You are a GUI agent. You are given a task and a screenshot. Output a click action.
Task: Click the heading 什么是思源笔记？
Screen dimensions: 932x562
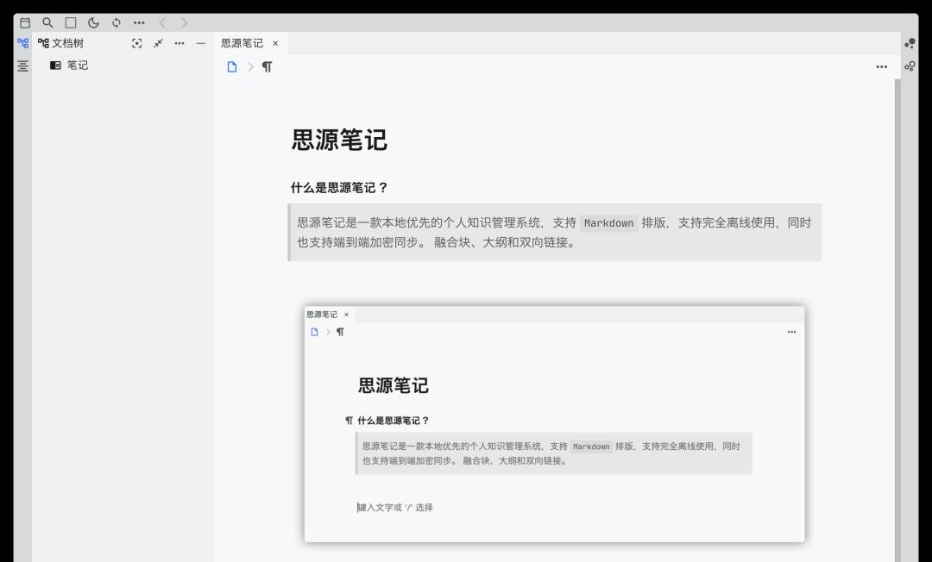339,188
